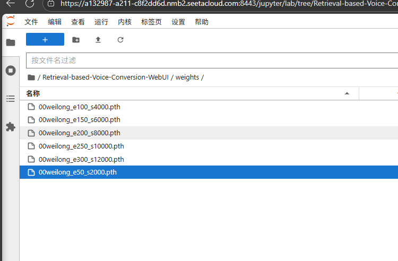Click the New Folder icon
Screen dimensions: 398x261
click(x=76, y=40)
